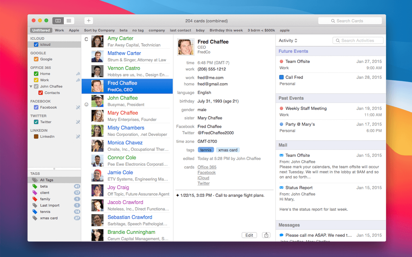Open the iCloud card link

(203, 178)
